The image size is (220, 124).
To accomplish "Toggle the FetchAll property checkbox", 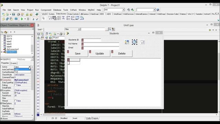I will click(15, 93).
